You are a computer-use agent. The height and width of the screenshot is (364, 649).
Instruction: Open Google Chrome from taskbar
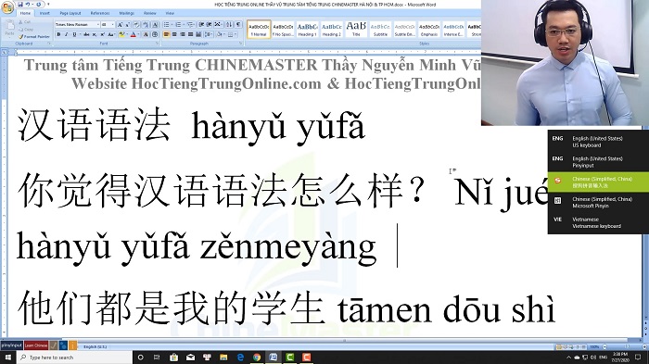(257, 358)
